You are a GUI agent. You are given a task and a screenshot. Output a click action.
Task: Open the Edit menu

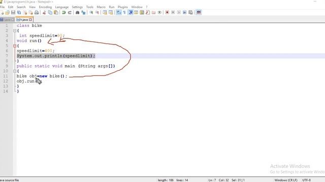[x=11, y=7]
